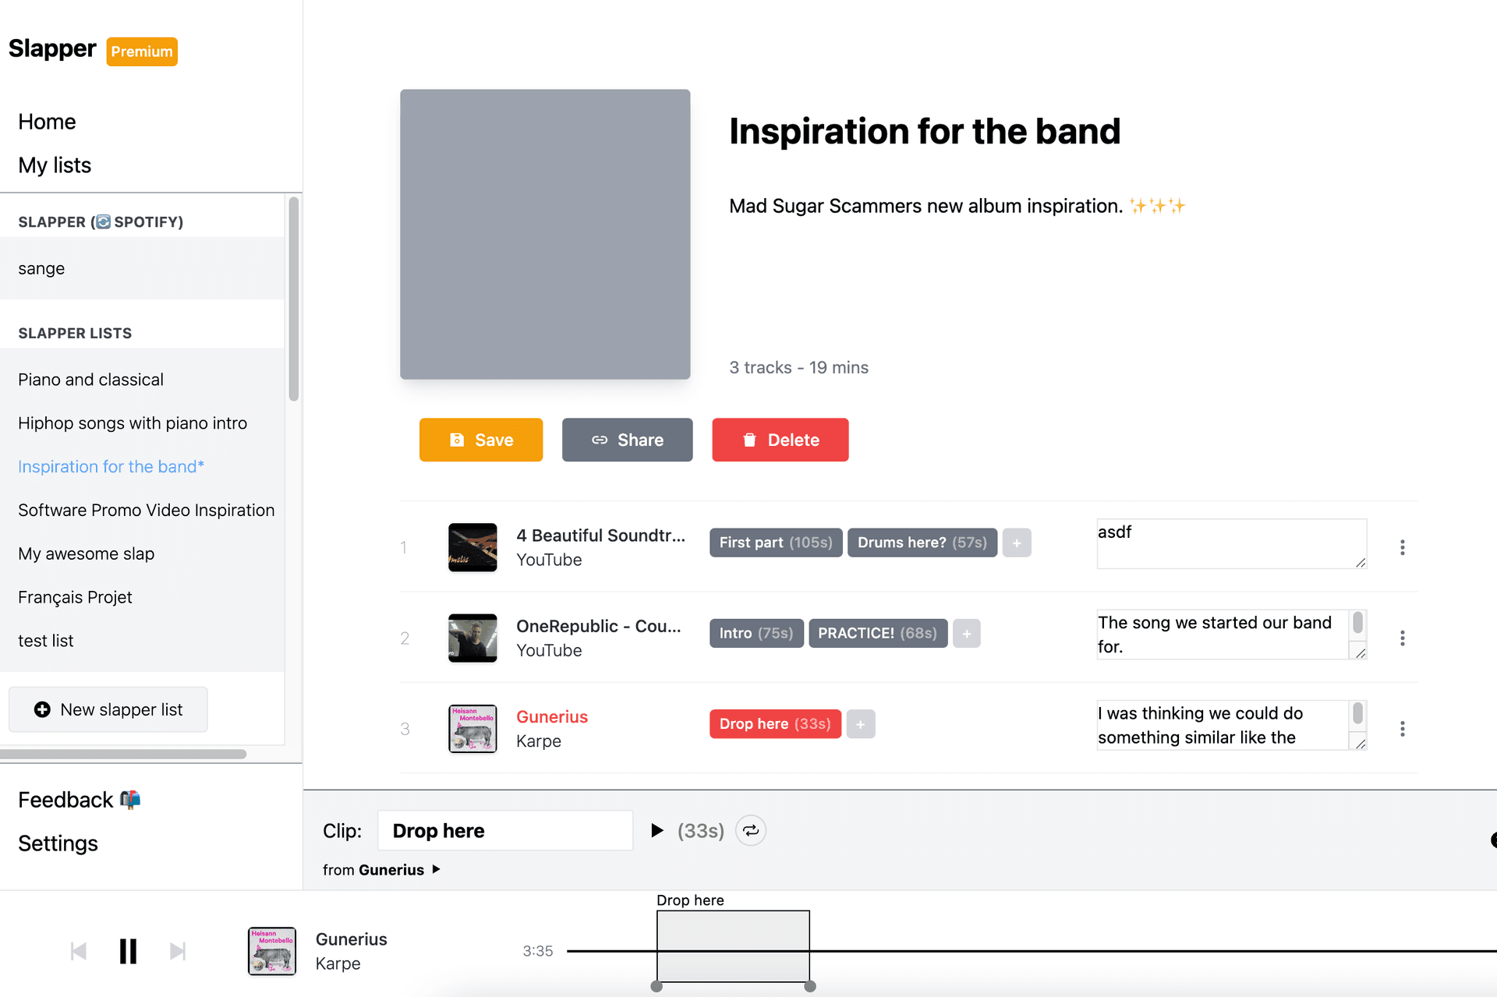Skip to the previous track

pyautogui.click(x=79, y=951)
